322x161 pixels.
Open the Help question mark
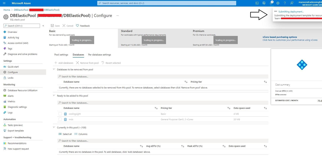click(285, 3)
